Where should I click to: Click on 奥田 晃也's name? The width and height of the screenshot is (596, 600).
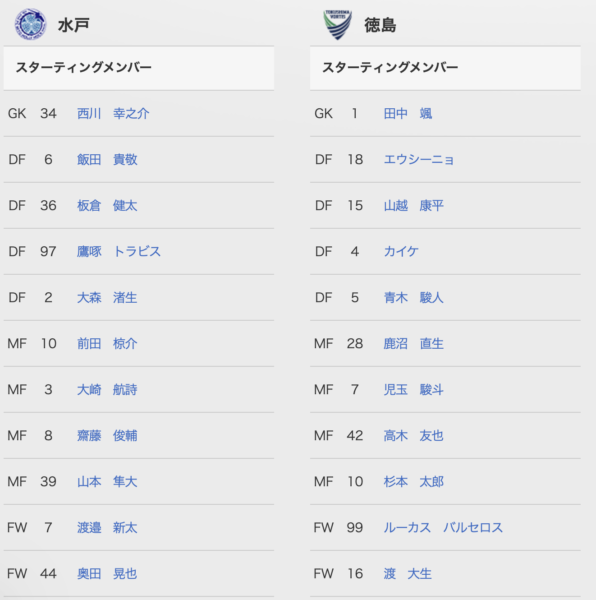click(x=107, y=574)
